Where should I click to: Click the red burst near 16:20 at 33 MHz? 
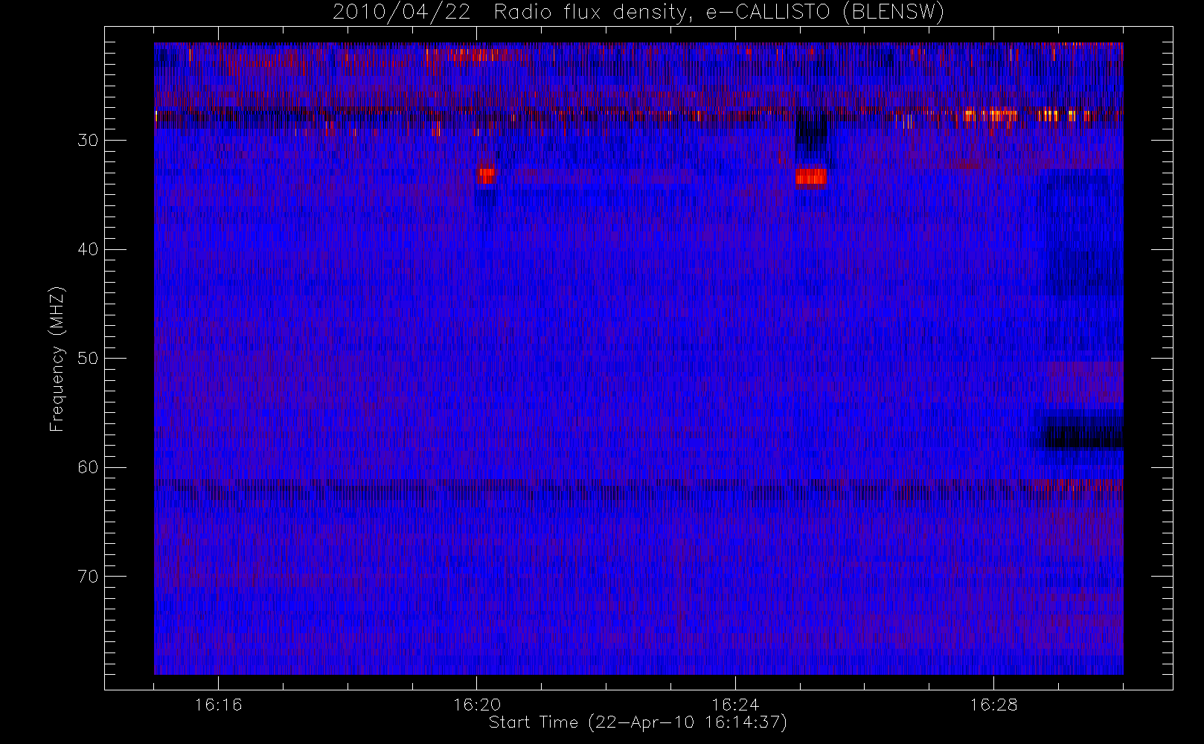pyautogui.click(x=486, y=176)
